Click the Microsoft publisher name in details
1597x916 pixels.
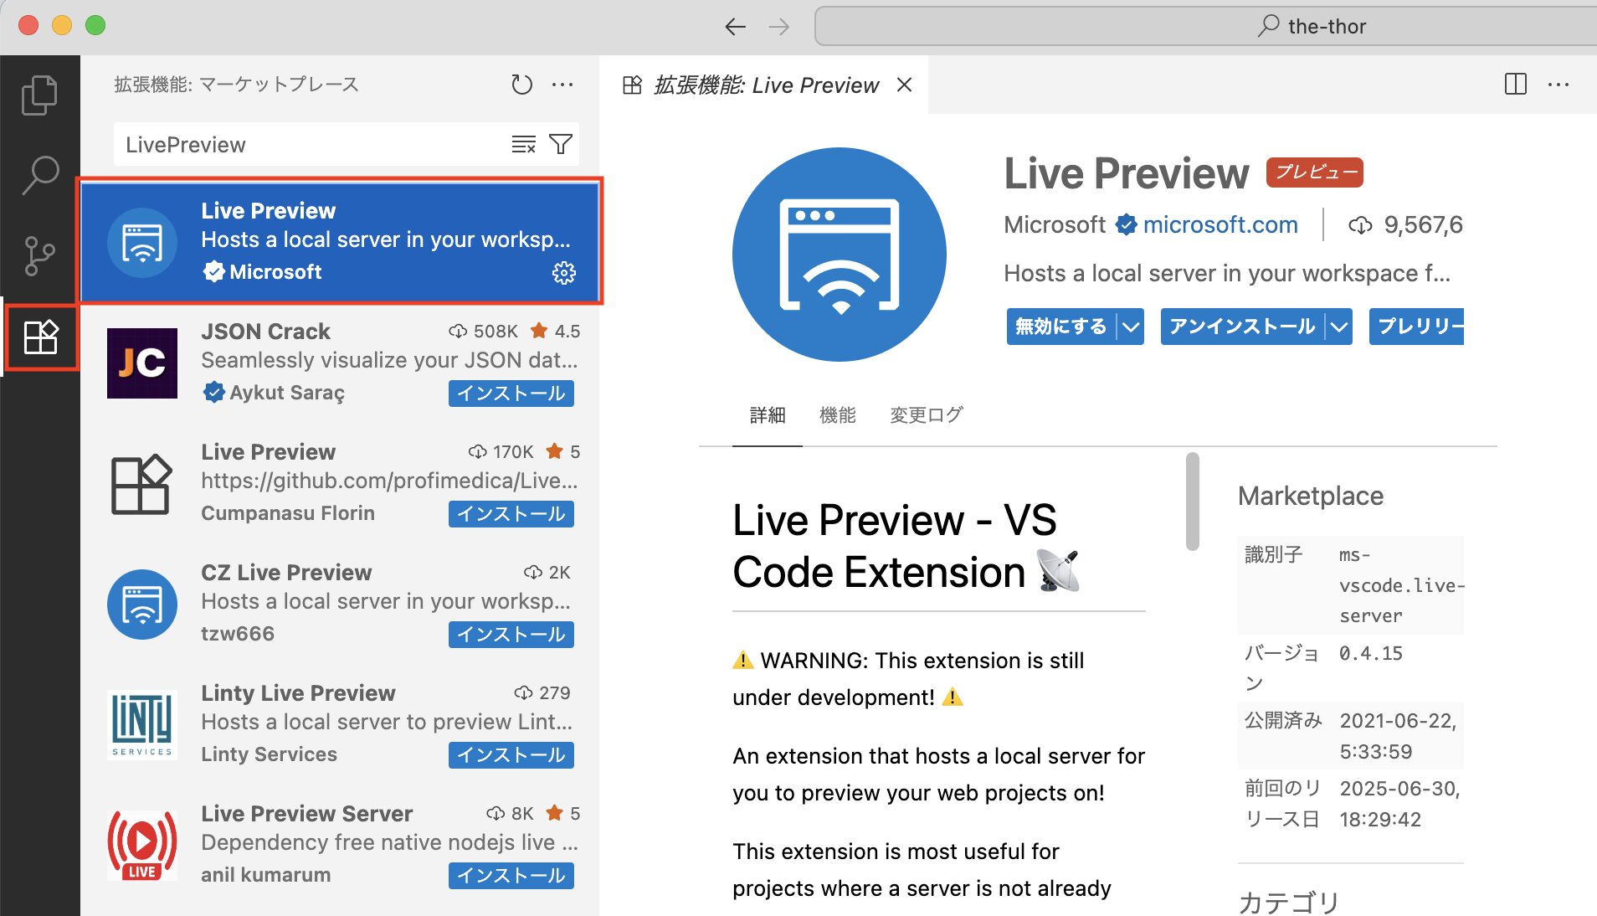tap(1055, 224)
